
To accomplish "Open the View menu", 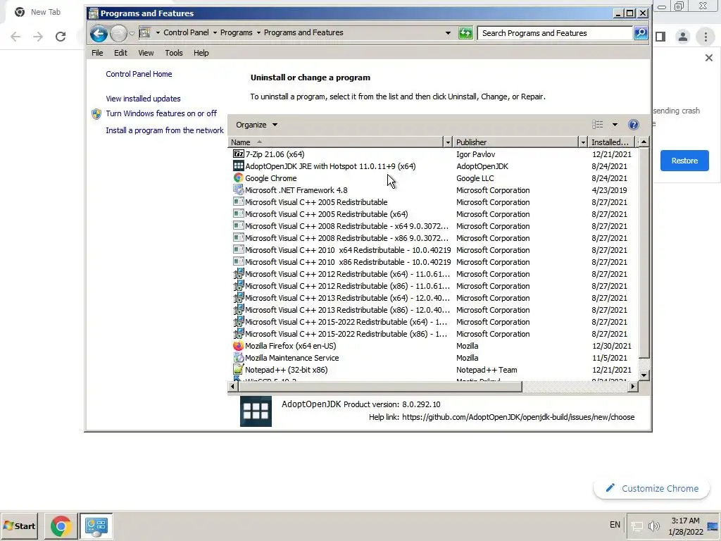I will point(146,53).
